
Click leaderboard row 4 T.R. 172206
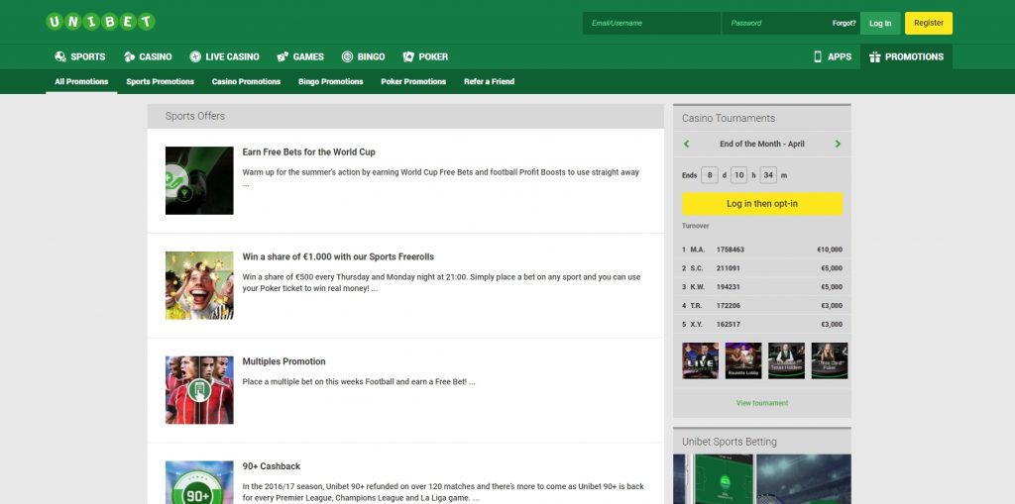tap(762, 306)
